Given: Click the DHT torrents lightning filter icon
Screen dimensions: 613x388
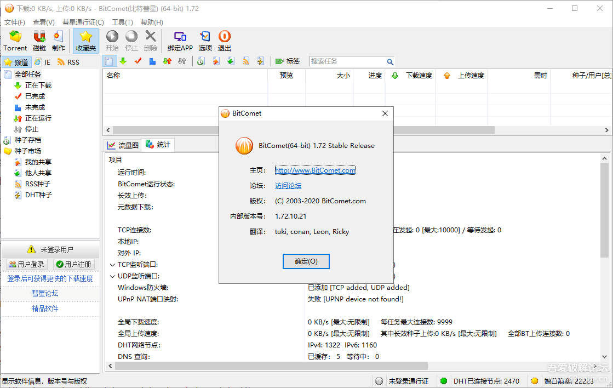Looking at the screenshot, I should pyautogui.click(x=261, y=61).
